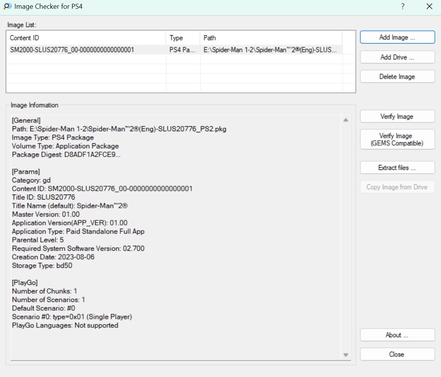Viewport: 441px width, 377px height.
Task: Click the Path column header
Action: click(x=271, y=38)
